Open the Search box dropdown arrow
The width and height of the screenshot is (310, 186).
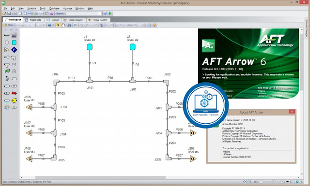(100, 14)
